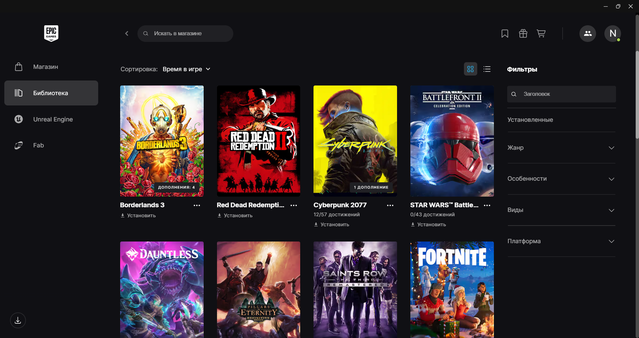Click the Фильтры heading
This screenshot has height=338, width=639.
[522, 69]
